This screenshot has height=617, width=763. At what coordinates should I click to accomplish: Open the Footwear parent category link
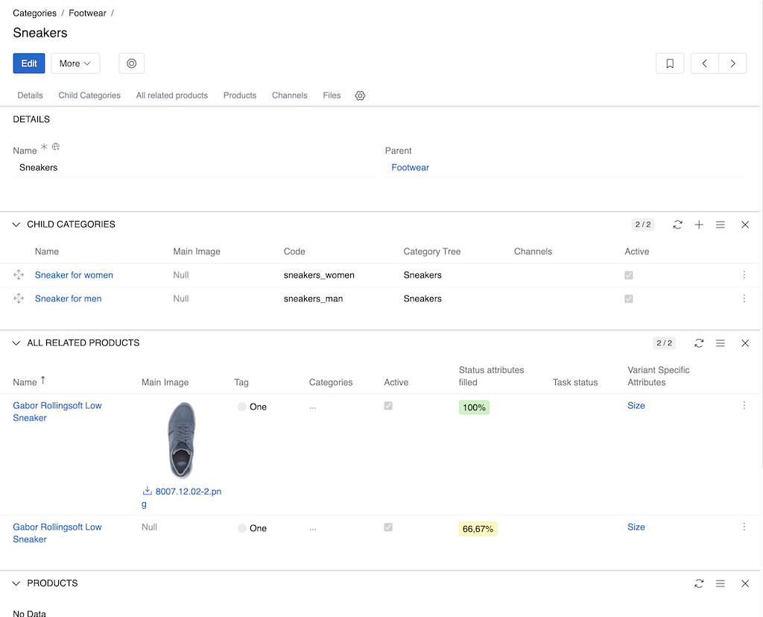[x=410, y=167]
